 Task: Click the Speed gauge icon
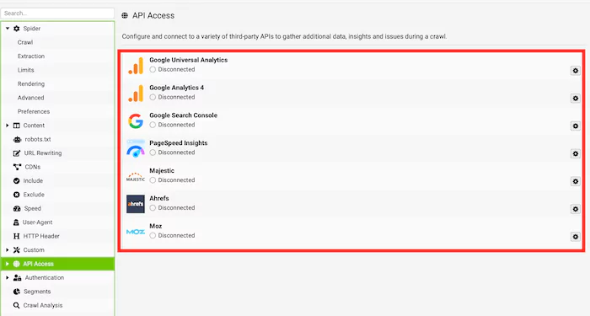[17, 209]
